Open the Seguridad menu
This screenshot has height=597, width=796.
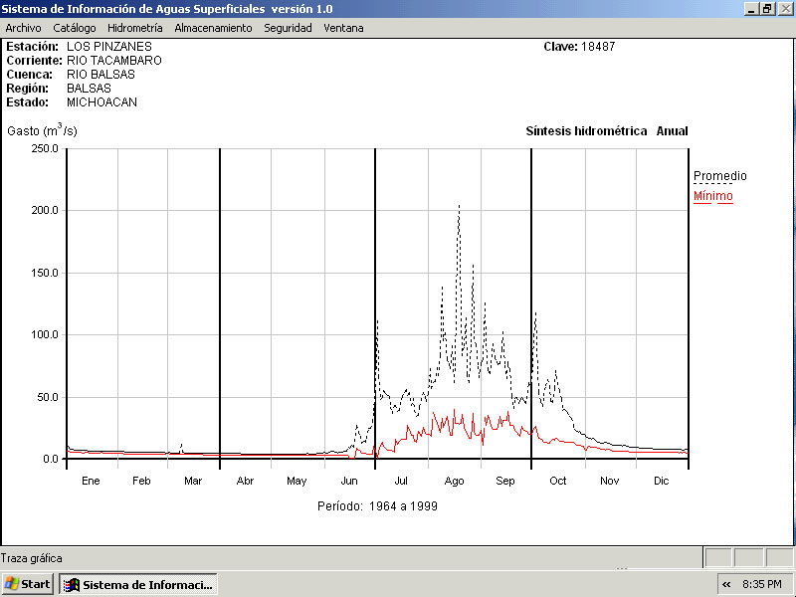[288, 28]
